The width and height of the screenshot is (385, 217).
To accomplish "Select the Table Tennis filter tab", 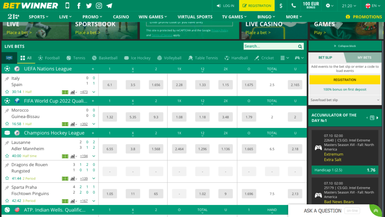I will pos(203,58).
